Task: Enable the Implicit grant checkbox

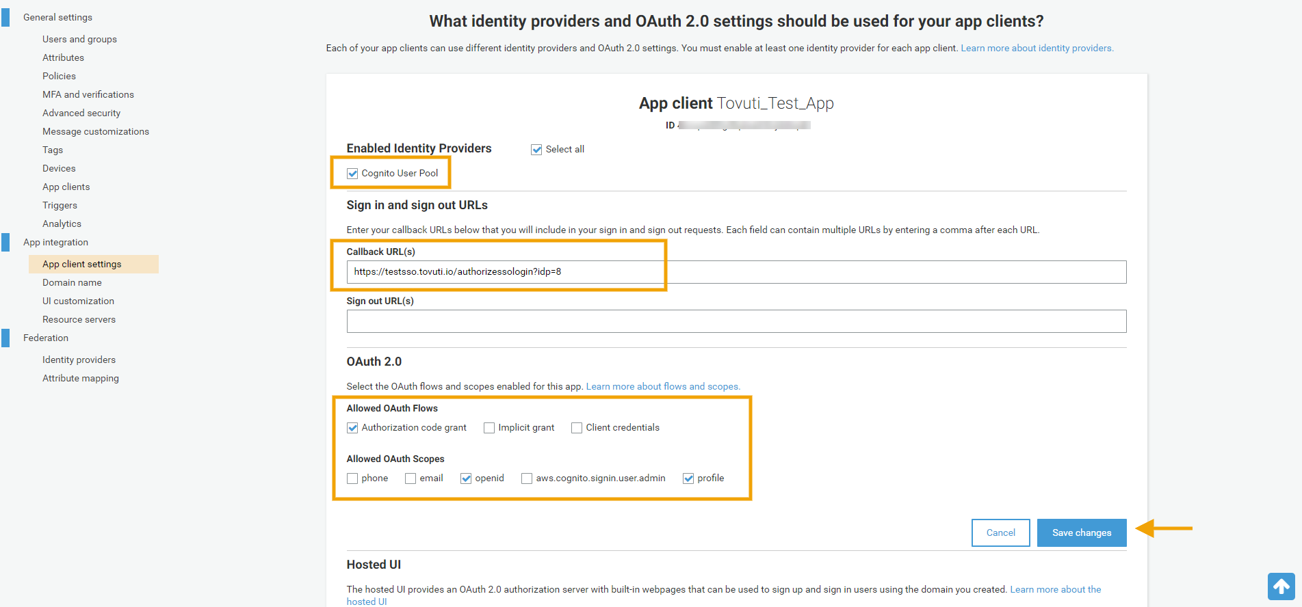Action: click(489, 428)
